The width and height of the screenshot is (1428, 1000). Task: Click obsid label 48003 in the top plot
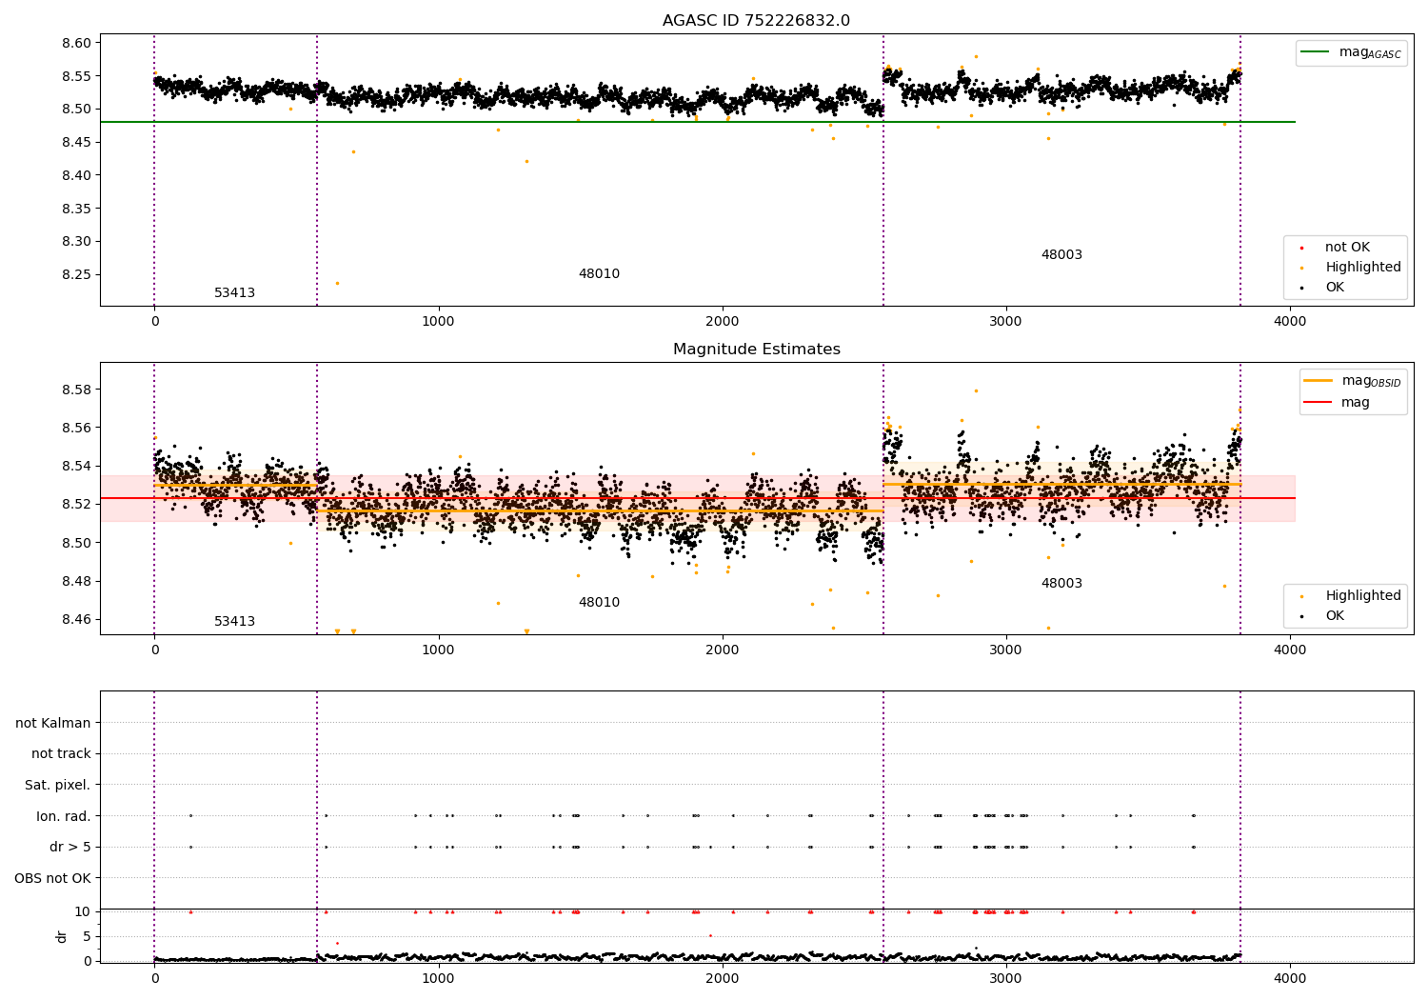(1061, 255)
